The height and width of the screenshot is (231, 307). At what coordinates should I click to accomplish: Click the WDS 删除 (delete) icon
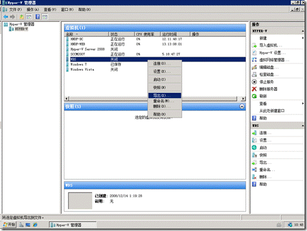(x=254, y=177)
